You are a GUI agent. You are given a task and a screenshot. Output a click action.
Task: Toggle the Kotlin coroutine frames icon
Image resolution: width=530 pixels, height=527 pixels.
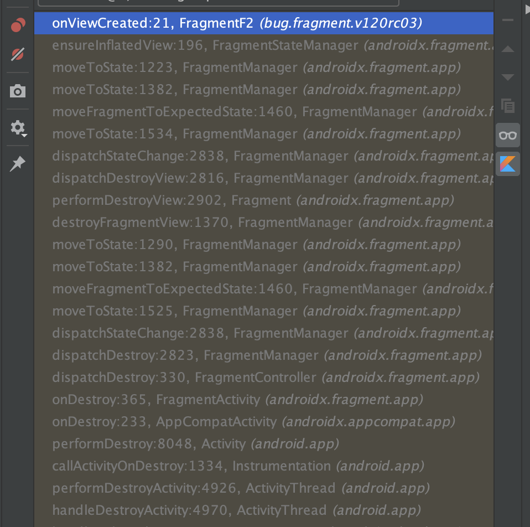(x=507, y=164)
